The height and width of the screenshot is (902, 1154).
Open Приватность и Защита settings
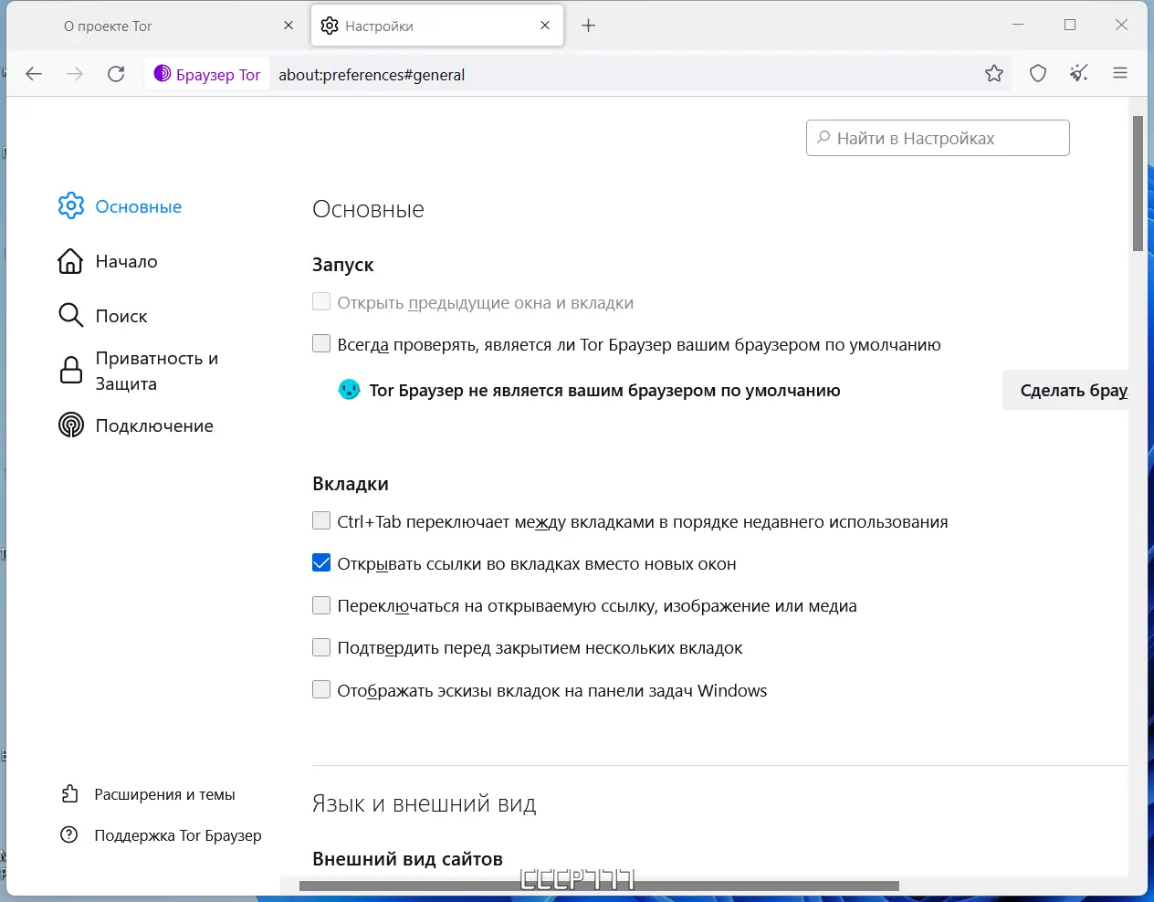pyautogui.click(x=157, y=371)
